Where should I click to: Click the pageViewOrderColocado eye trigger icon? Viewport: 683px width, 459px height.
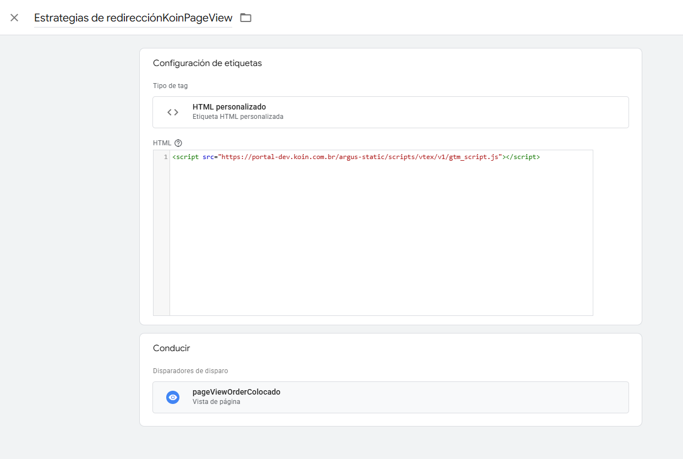pyautogui.click(x=173, y=397)
